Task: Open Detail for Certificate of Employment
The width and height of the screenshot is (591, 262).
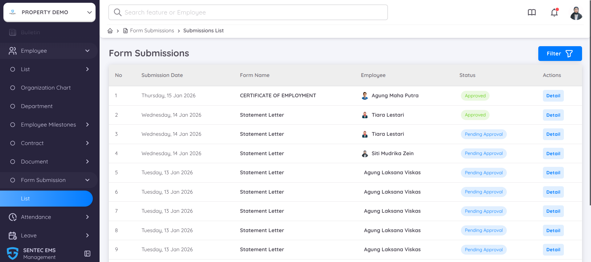Action: tap(553, 96)
